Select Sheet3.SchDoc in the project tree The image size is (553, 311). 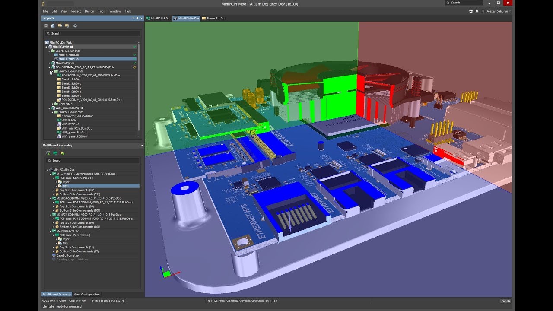71,88
